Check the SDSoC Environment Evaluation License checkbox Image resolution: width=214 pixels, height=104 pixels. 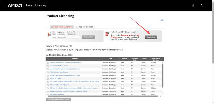48,75
